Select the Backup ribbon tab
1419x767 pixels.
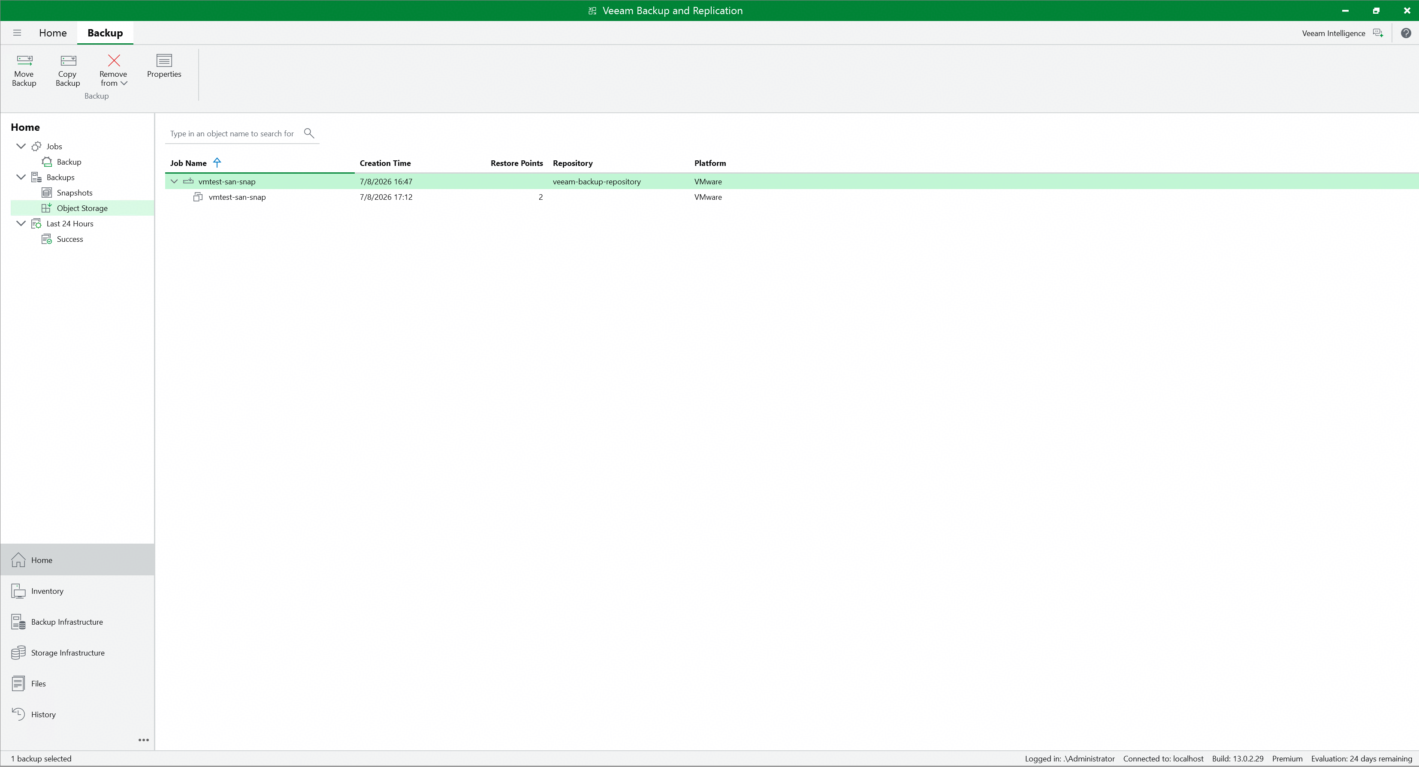coord(105,33)
